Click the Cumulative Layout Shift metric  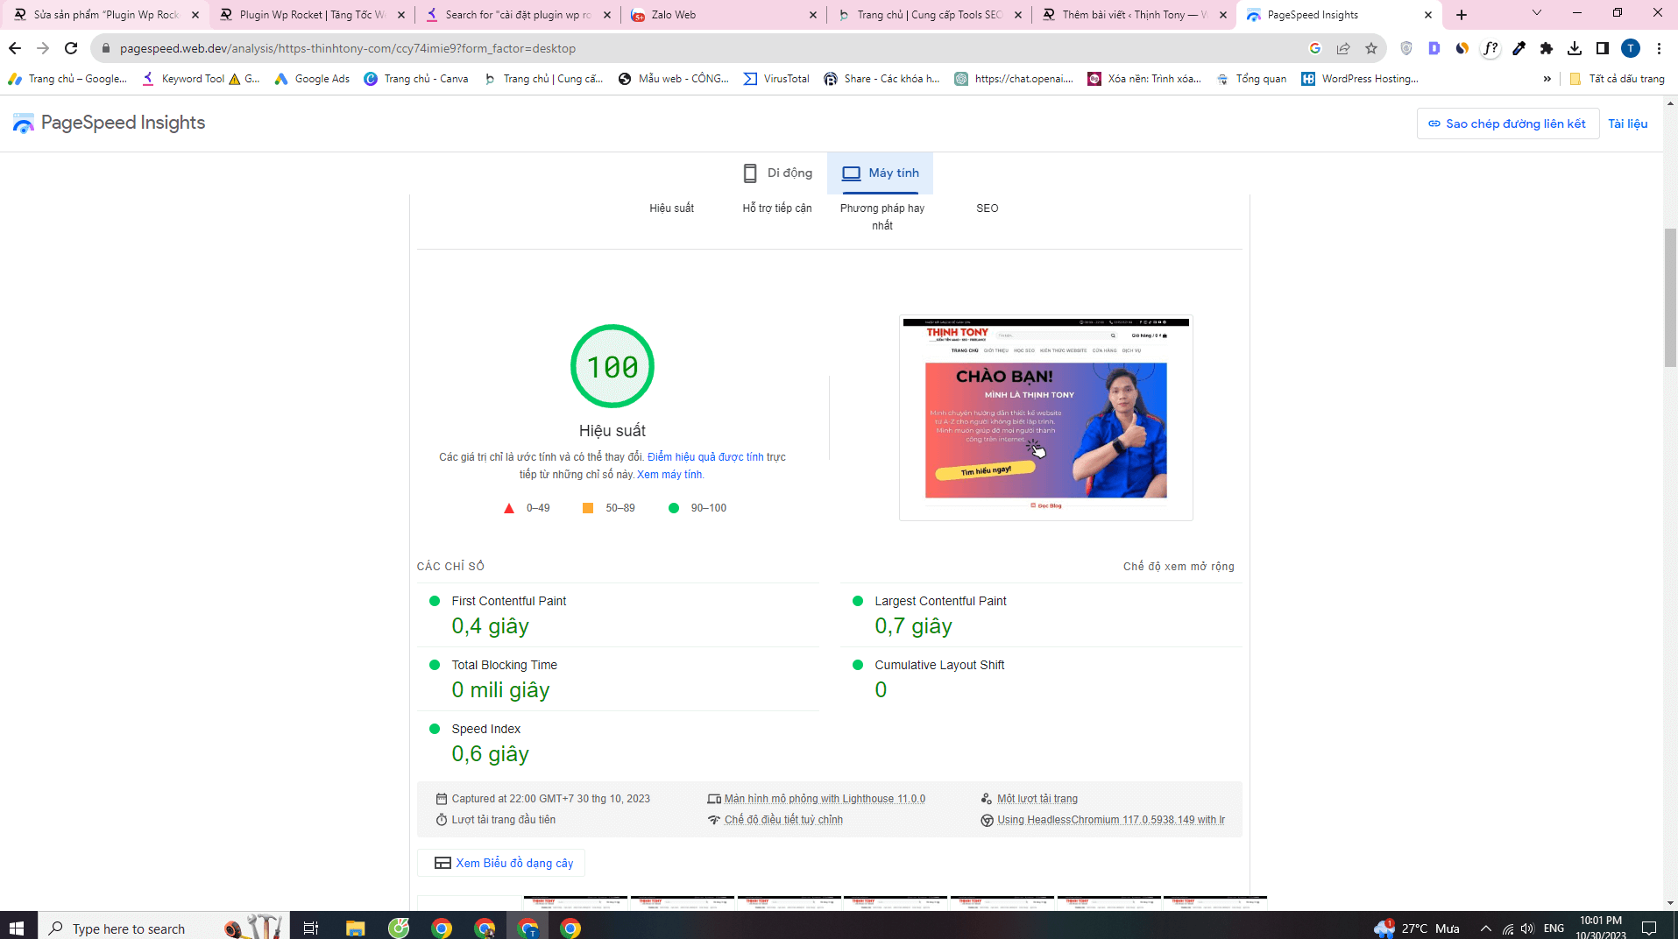coord(1042,679)
